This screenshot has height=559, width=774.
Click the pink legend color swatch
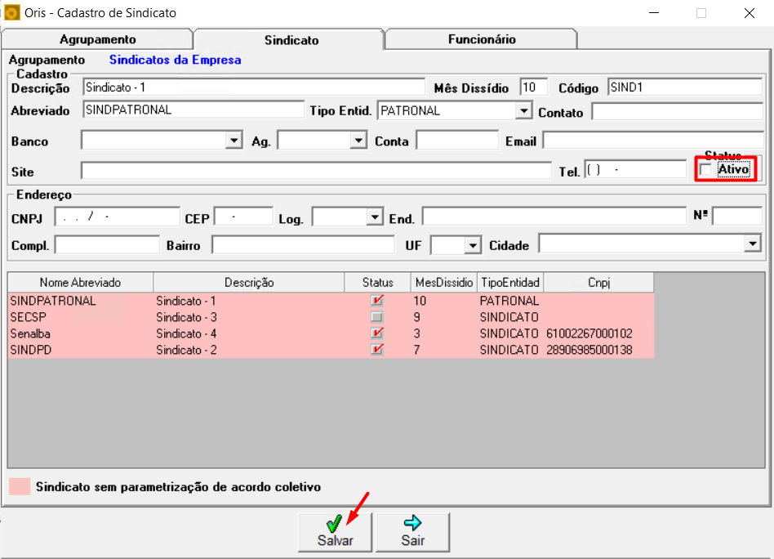tap(19, 486)
